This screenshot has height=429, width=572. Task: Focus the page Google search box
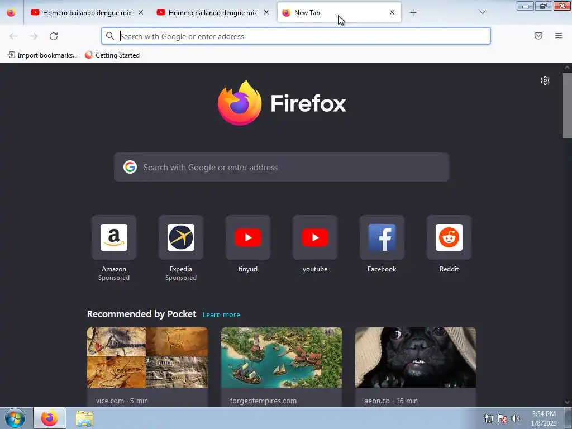click(282, 167)
